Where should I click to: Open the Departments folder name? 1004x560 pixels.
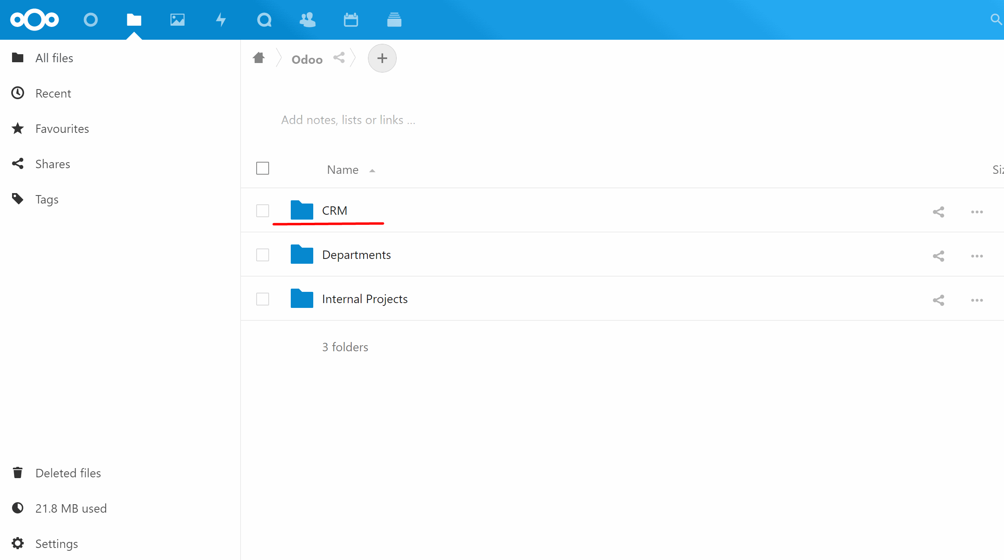(356, 255)
